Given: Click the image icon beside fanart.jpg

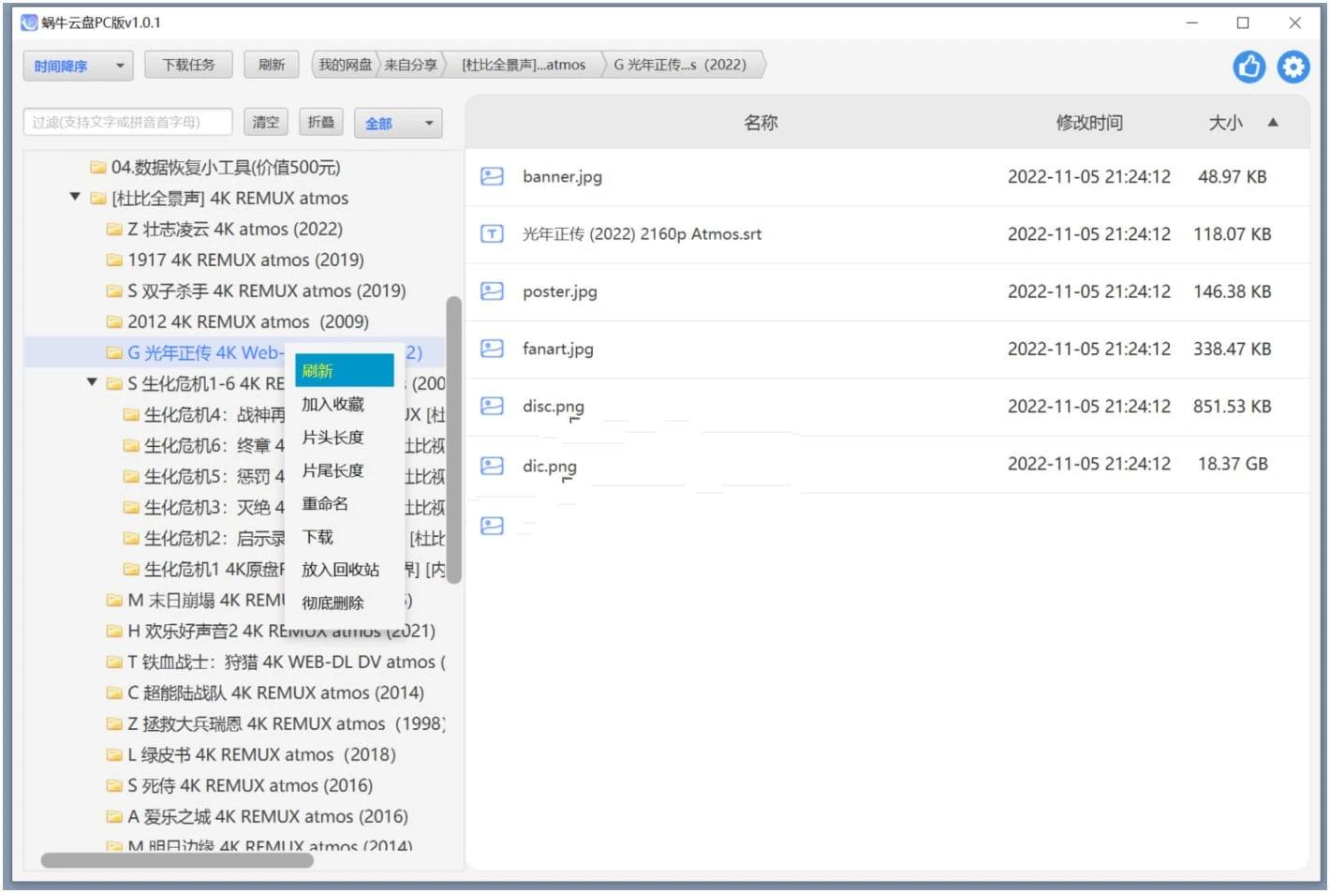Looking at the screenshot, I should [492, 349].
